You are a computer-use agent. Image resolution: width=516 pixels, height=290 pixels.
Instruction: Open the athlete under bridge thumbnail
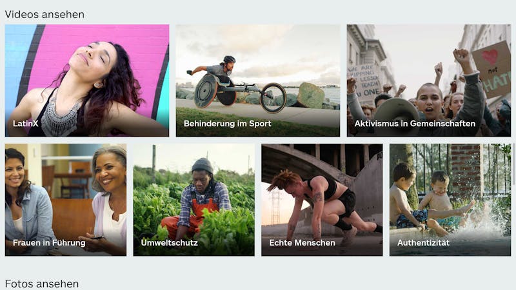tap(322, 200)
